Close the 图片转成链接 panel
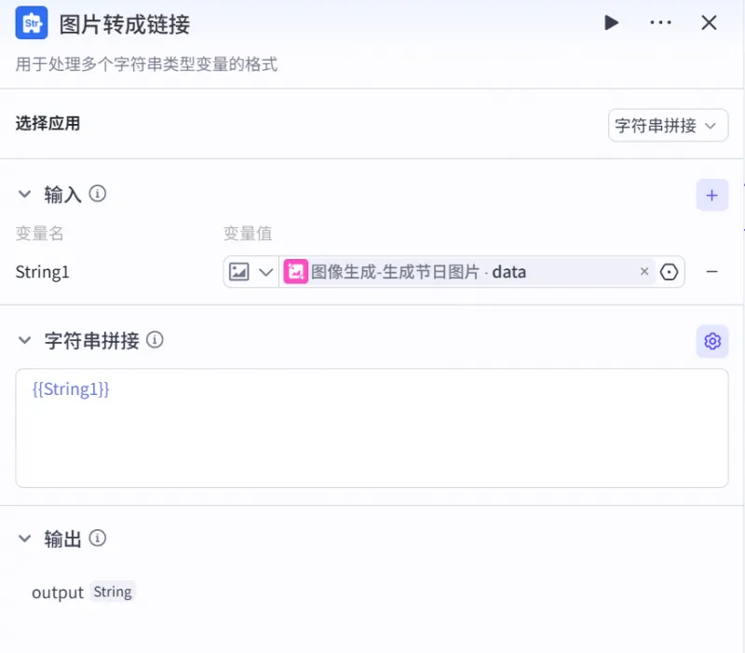745x653 pixels. pyautogui.click(x=710, y=22)
